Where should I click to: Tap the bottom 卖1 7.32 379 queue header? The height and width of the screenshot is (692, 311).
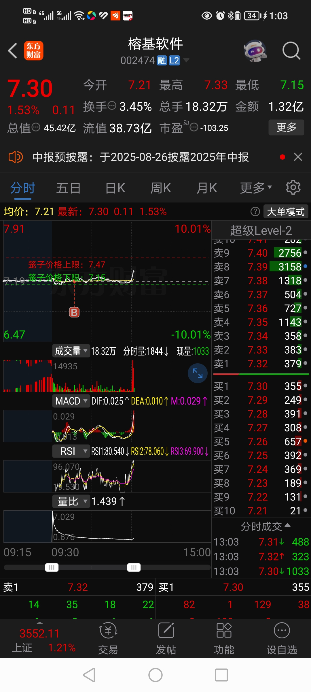(x=78, y=587)
